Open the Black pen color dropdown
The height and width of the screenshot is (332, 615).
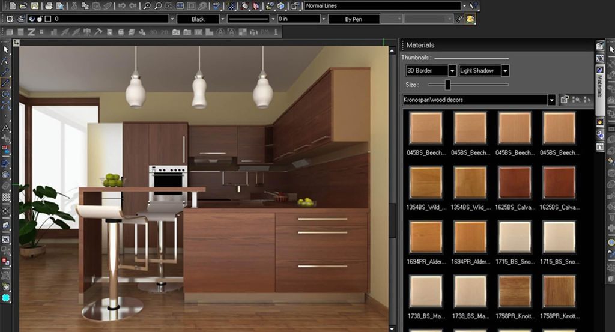223,19
